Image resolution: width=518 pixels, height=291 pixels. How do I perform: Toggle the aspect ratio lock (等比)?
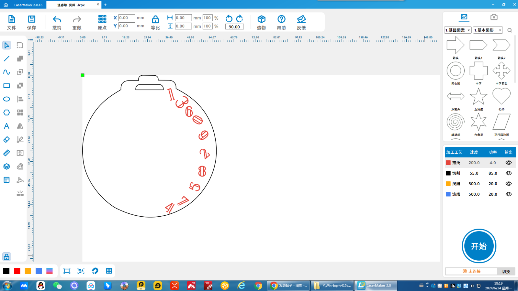coord(155,19)
